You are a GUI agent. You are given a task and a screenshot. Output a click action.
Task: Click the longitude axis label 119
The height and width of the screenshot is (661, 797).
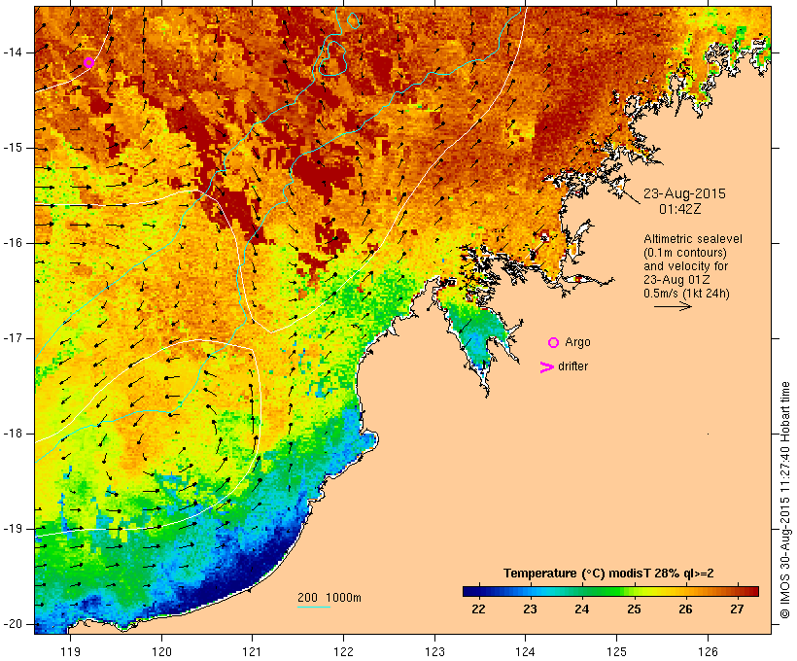[x=70, y=651]
